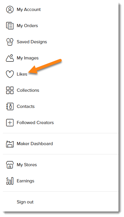124x217 pixels.
Task: Click the Contacts address book icon
Action: point(10,106)
